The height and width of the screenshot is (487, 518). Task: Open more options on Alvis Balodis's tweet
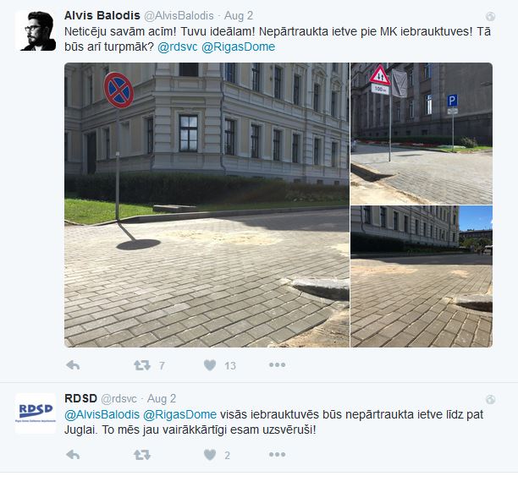pyautogui.click(x=277, y=365)
